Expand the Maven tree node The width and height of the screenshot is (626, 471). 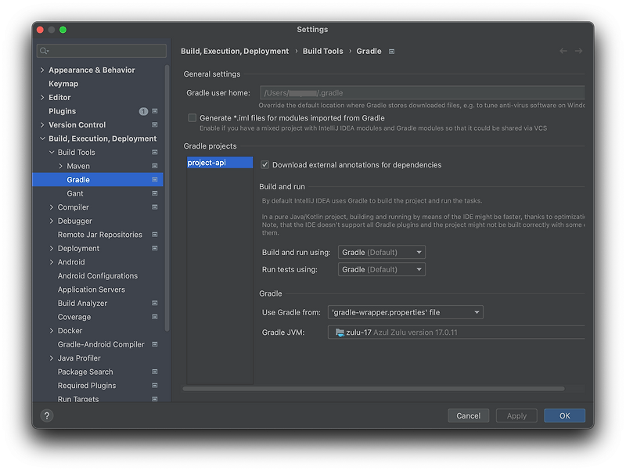click(61, 166)
